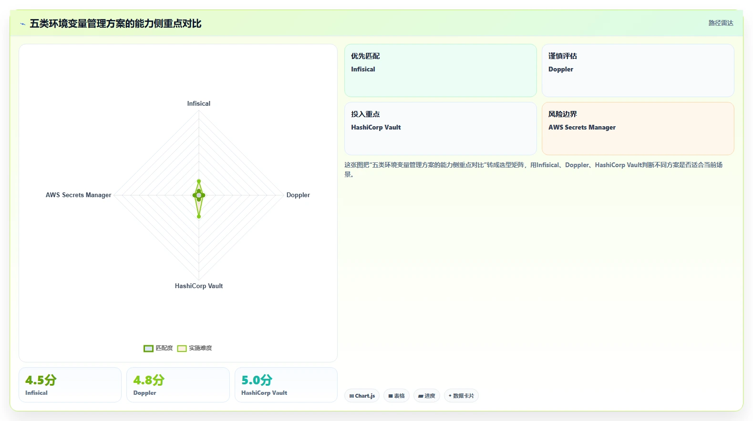This screenshot has width=753, height=421.
Task: Click the Chart.js tag icon
Action: coord(351,396)
